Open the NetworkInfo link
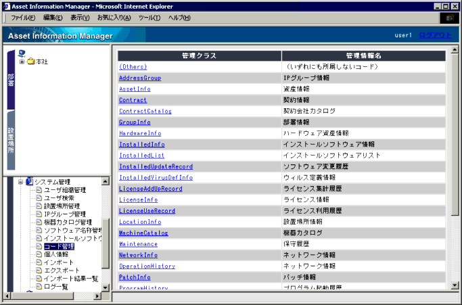 point(138,255)
